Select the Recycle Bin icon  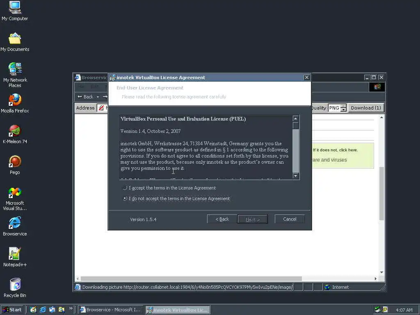[x=15, y=288]
